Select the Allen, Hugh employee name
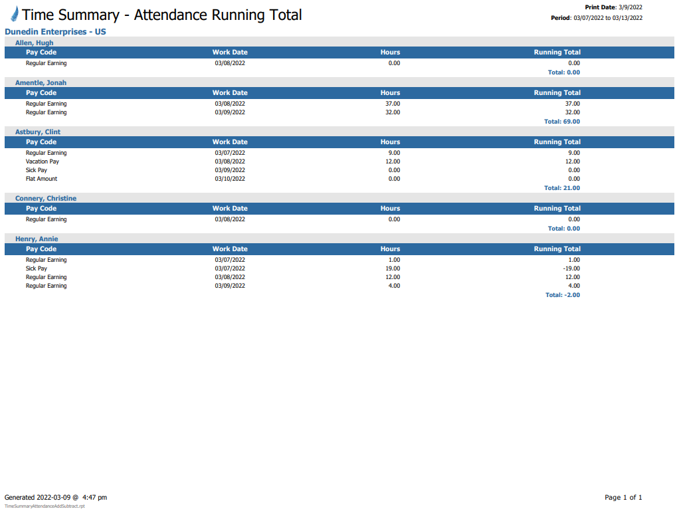Viewport: 679px width, 517px height. coord(35,43)
